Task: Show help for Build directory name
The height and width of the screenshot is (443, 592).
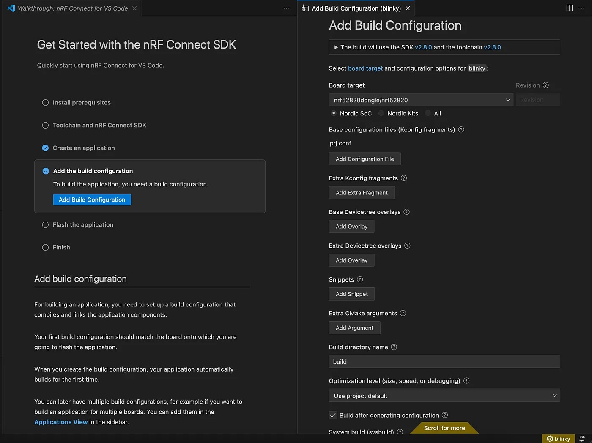Action: click(x=394, y=347)
